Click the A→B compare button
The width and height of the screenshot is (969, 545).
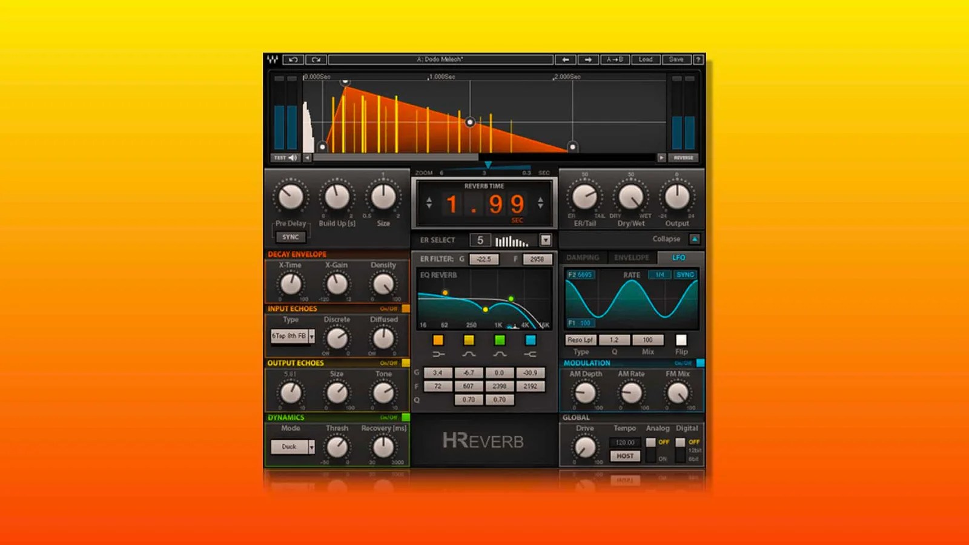(x=615, y=59)
